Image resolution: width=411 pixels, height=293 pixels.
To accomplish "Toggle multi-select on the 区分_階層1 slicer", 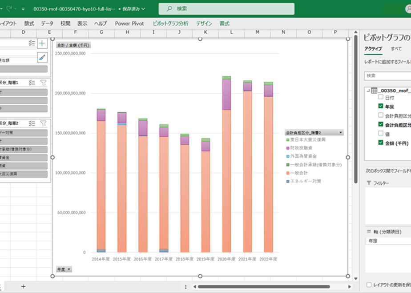I will click(32, 83).
